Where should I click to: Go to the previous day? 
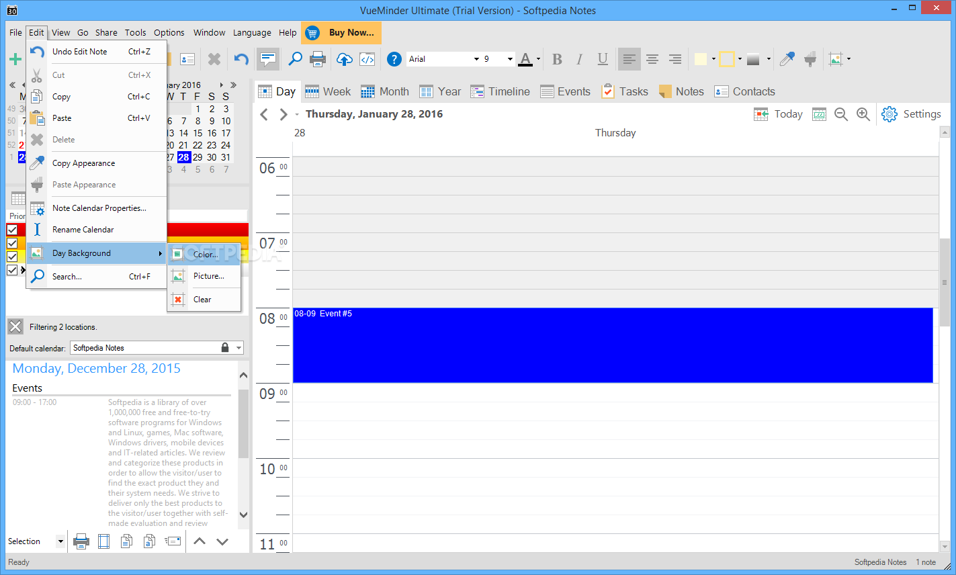(264, 114)
